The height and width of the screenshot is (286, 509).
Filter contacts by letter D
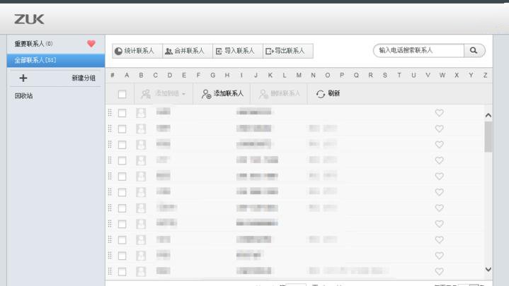tap(170, 75)
